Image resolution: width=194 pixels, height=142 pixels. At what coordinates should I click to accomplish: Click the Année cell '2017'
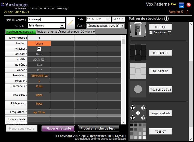(39, 70)
